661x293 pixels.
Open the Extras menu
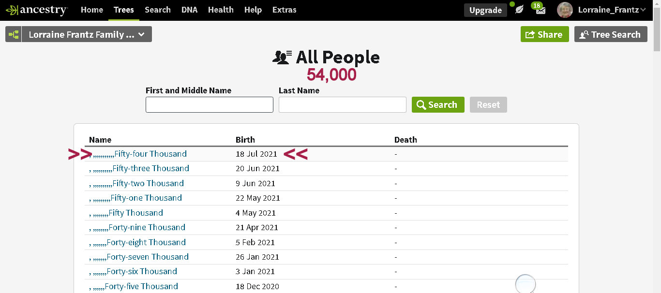coord(285,10)
